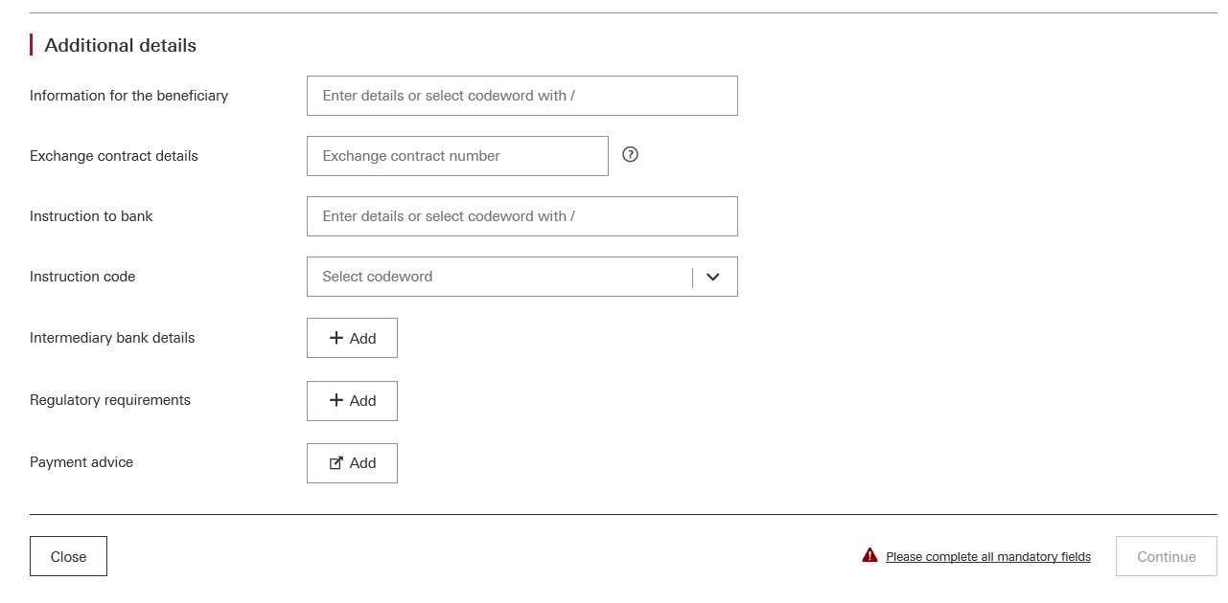Click the external link icon for Payment advice
The image size is (1228, 603).
336,462
